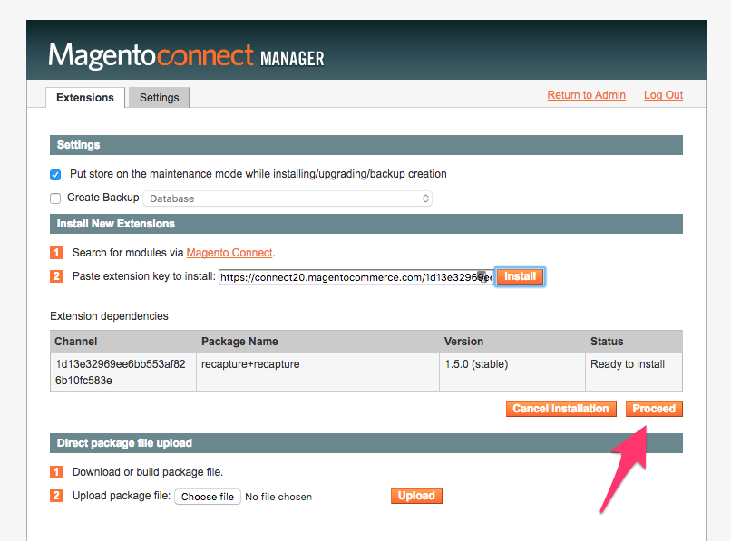Click the Create Backup label

pyautogui.click(x=103, y=198)
